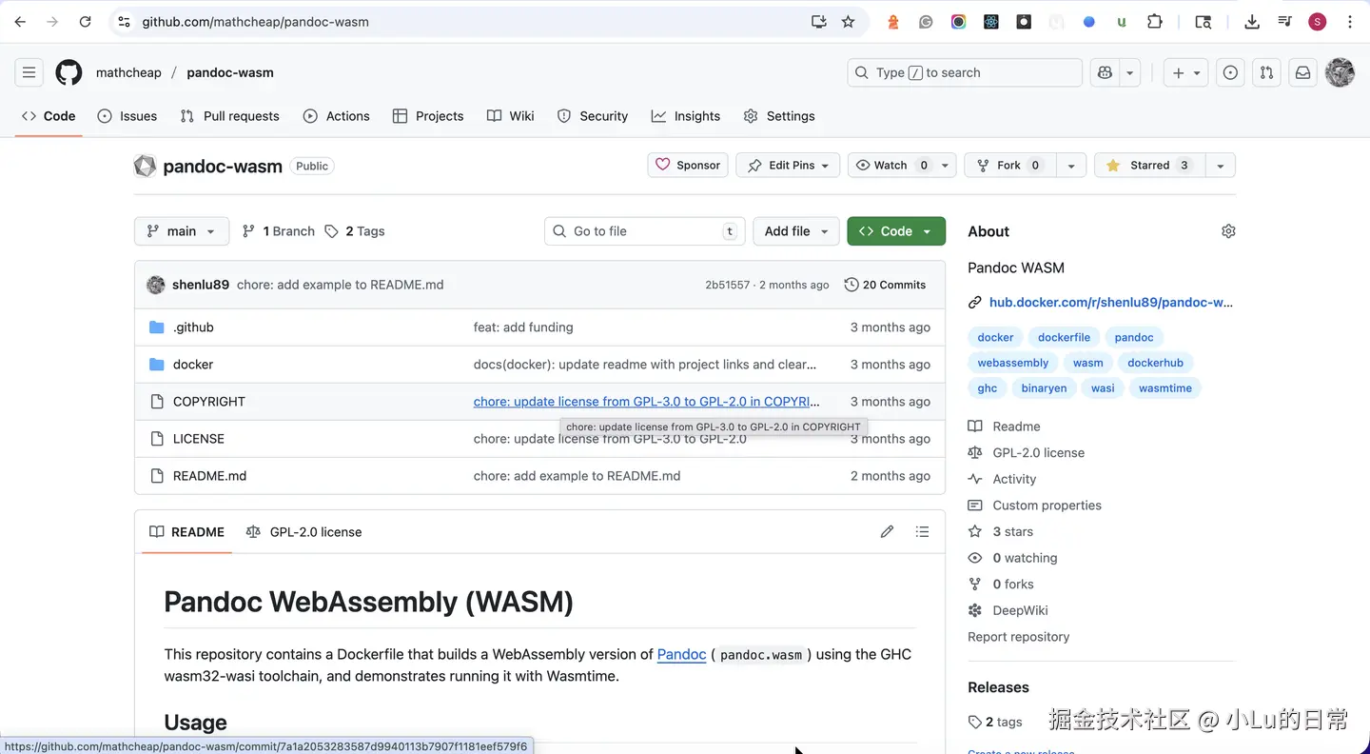
Task: Open the issues icon in the header
Action: coord(1230,72)
